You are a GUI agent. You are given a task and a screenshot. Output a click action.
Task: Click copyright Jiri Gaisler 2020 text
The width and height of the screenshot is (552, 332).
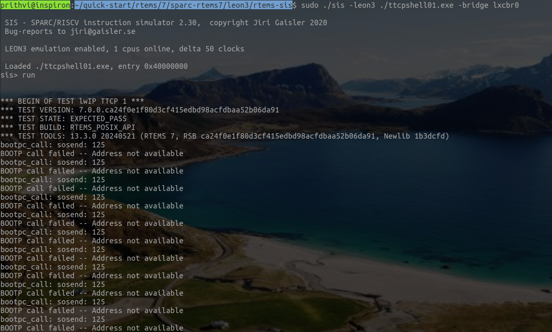pos(268,23)
